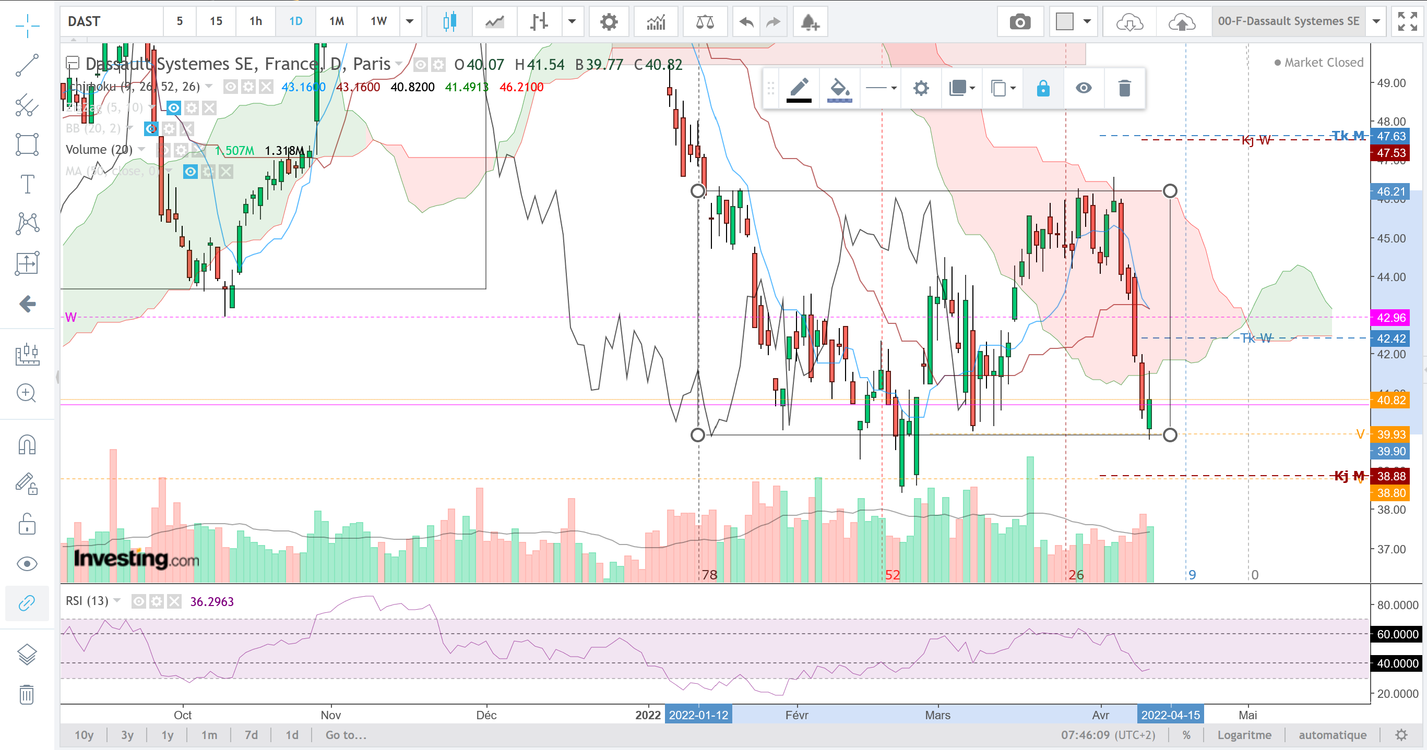Open the 00-F-Dassault Systemes SE layout dropdown
Image resolution: width=1427 pixels, height=750 pixels.
point(1375,21)
